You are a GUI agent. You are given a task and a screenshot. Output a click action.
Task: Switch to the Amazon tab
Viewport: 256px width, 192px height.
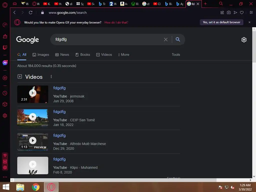pos(124,4)
